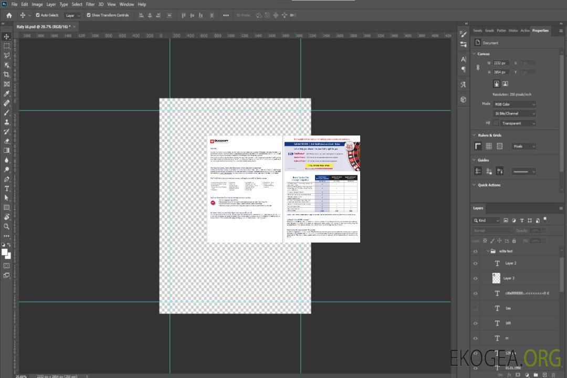Screen dimensions: 567x378
Task: Set canvas to landscape orientation
Action: pyautogui.click(x=505, y=83)
